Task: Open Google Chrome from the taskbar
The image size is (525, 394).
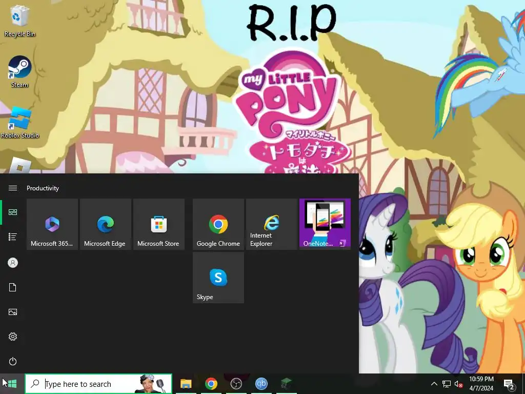Action: (x=211, y=384)
